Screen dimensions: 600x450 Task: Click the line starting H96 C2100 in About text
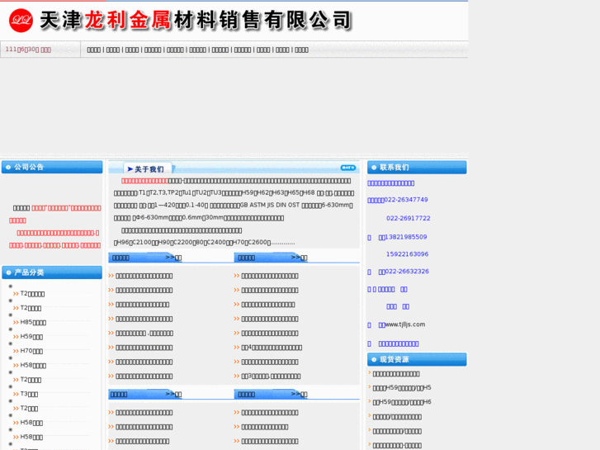click(x=205, y=243)
